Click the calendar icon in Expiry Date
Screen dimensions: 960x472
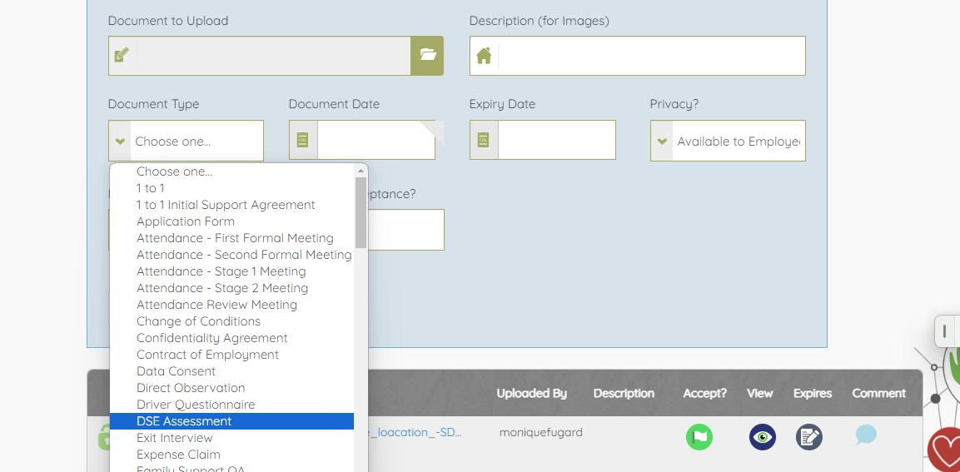click(x=484, y=140)
